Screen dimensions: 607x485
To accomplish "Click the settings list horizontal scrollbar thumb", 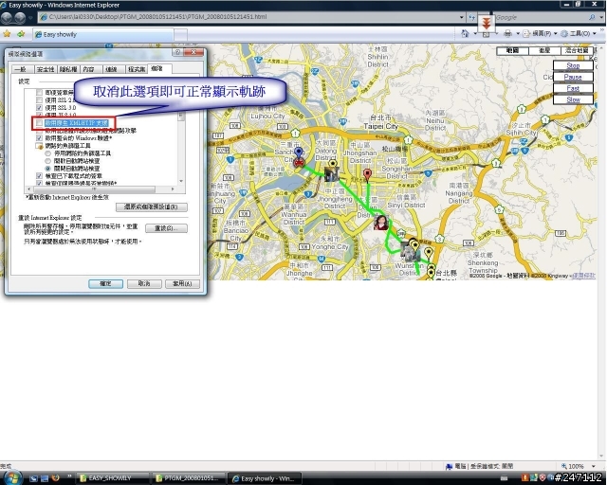I will (x=95, y=189).
